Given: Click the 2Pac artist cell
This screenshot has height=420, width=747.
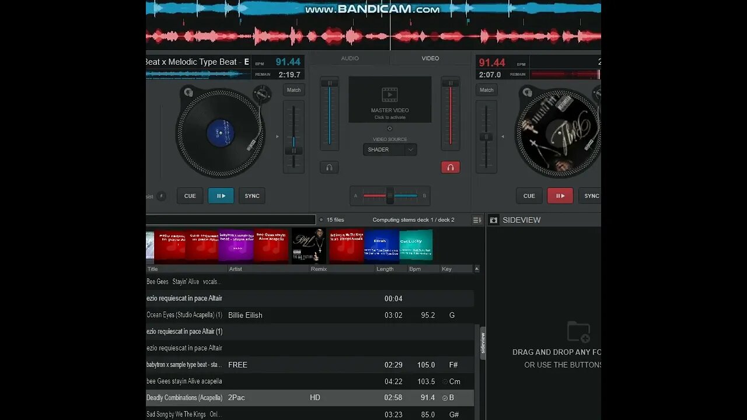Looking at the screenshot, I should [236, 398].
